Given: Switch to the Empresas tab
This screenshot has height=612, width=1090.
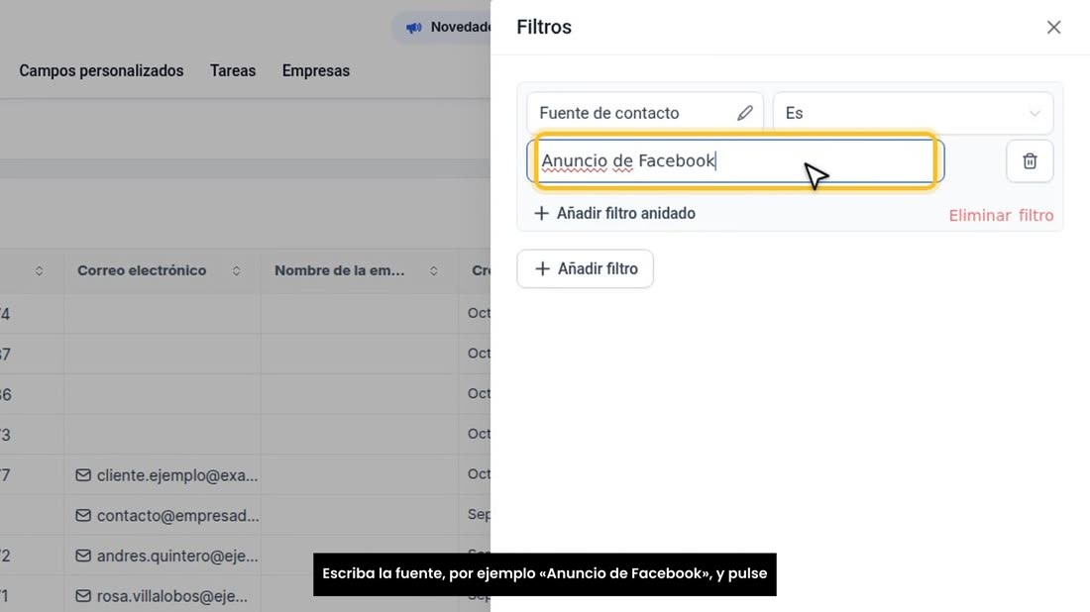Looking at the screenshot, I should (x=315, y=71).
